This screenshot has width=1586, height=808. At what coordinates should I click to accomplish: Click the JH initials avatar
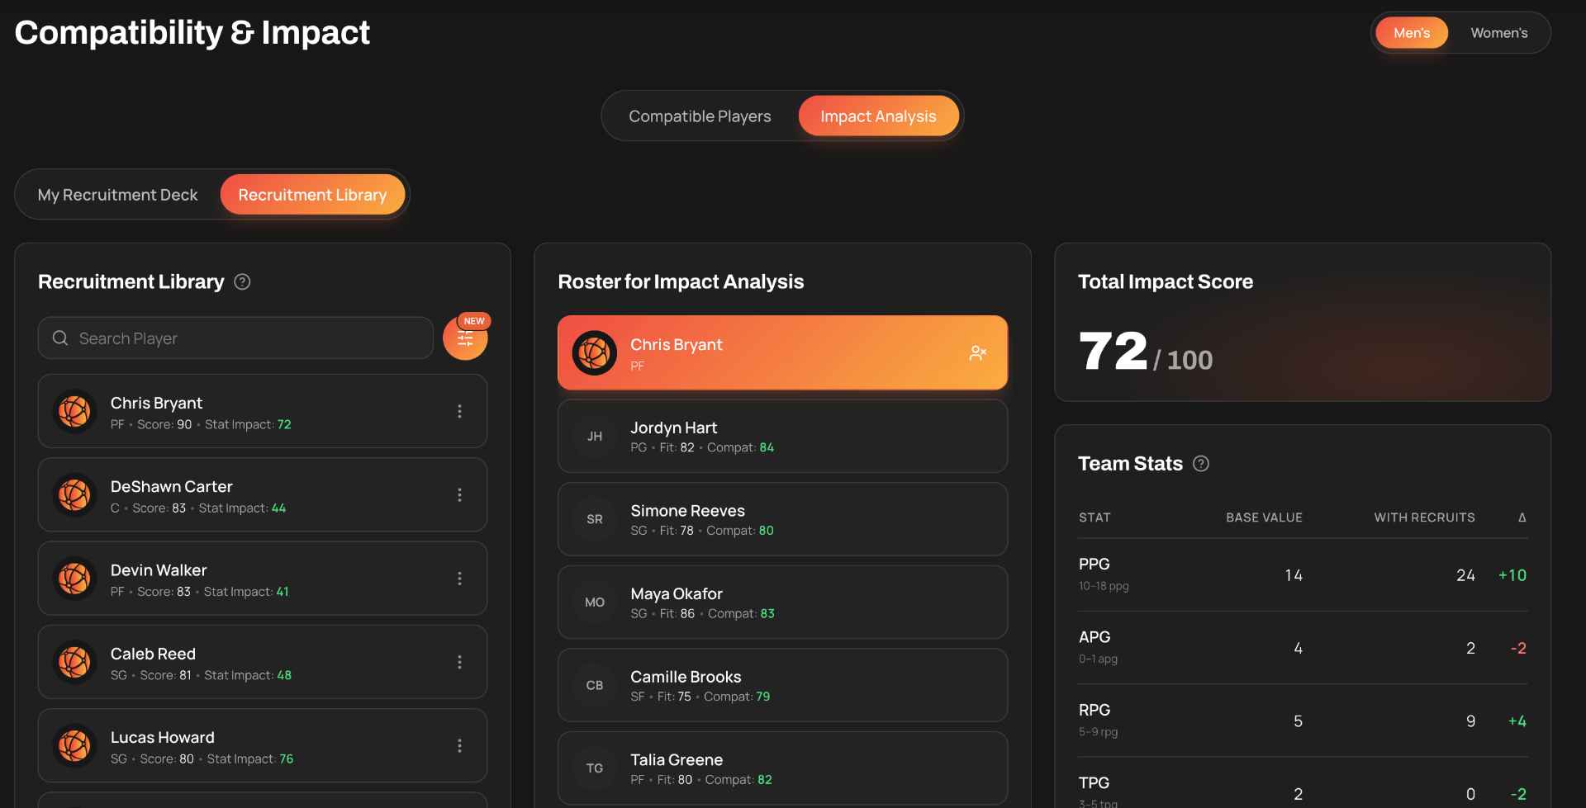[595, 437]
